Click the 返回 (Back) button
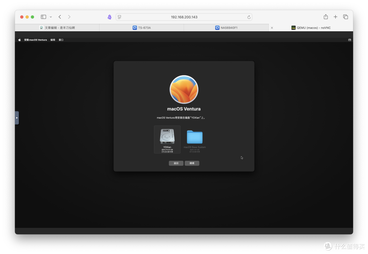368x254 pixels. [176, 163]
